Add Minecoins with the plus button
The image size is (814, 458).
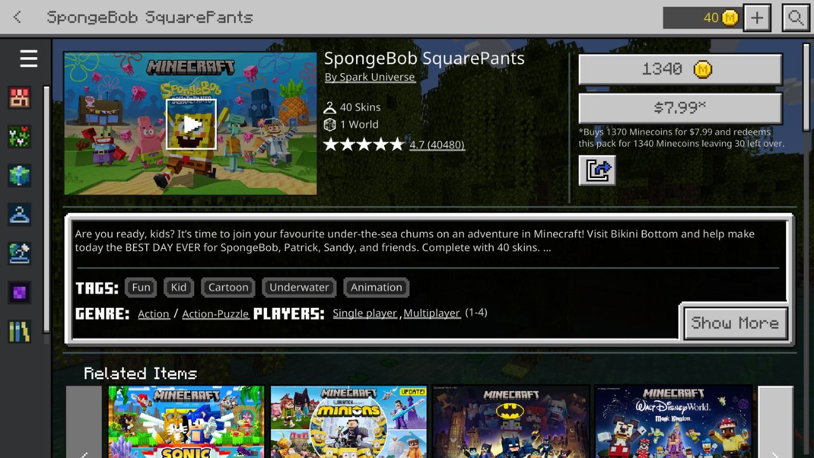[x=757, y=18]
